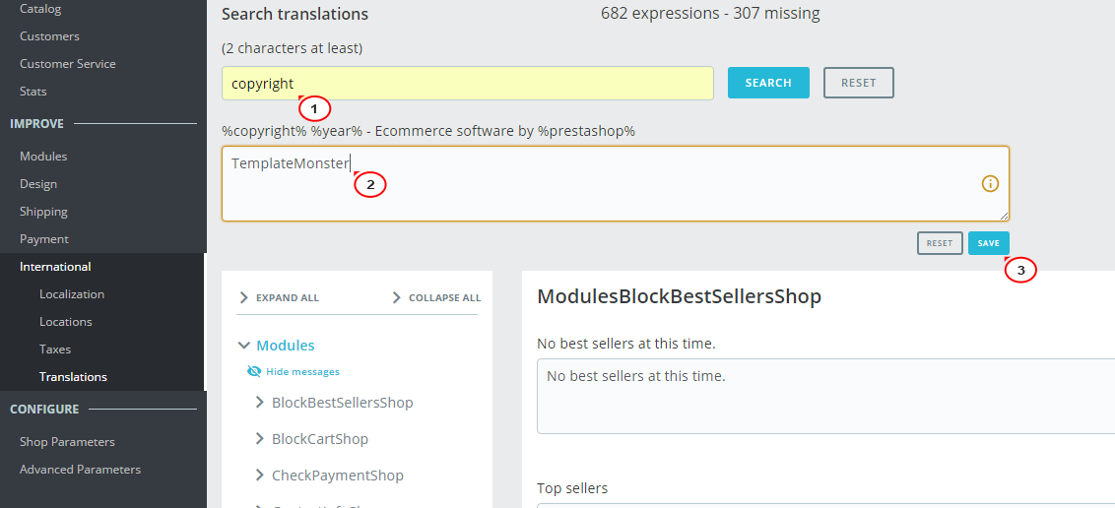This screenshot has width=1115, height=508.
Task: Click the EXPAND ALL link
Action: [x=288, y=297]
